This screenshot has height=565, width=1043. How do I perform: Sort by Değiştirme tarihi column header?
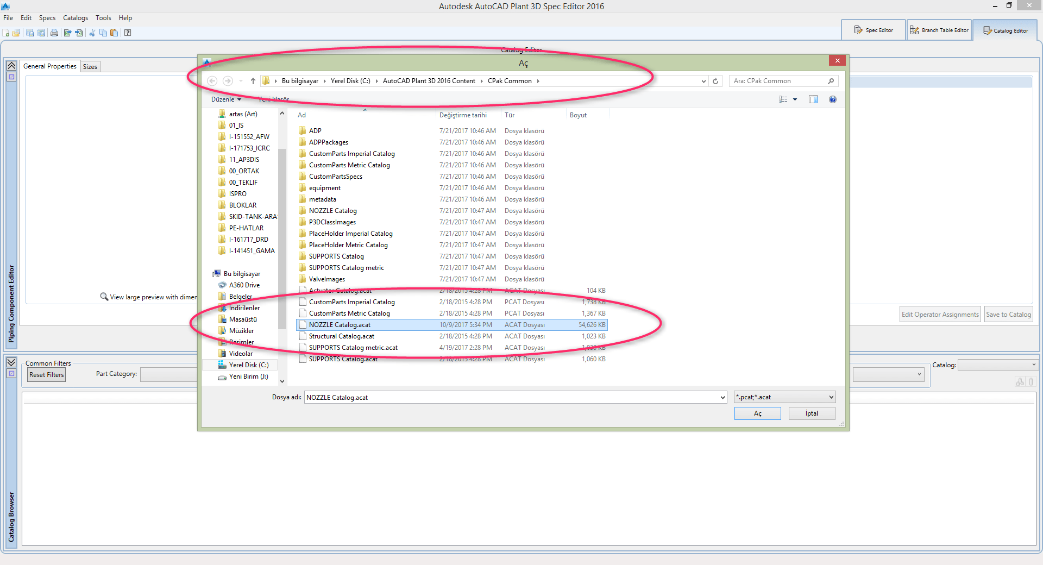point(468,115)
